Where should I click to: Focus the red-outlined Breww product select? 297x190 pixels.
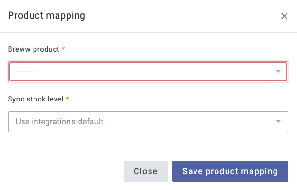(148, 72)
